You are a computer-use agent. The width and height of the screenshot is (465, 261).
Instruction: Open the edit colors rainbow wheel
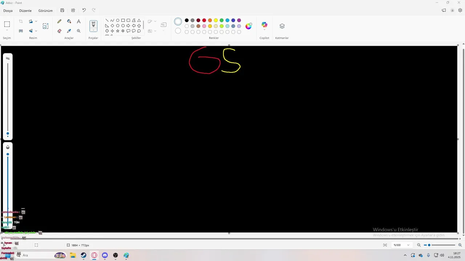tap(248, 26)
